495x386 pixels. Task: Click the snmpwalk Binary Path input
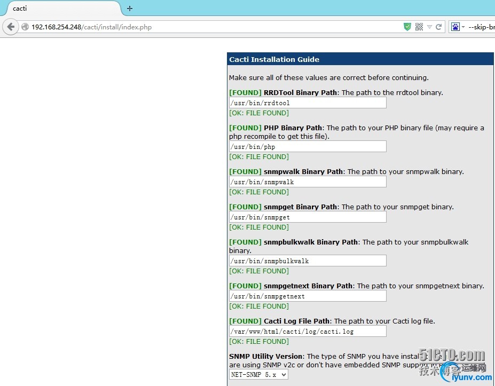click(x=308, y=182)
